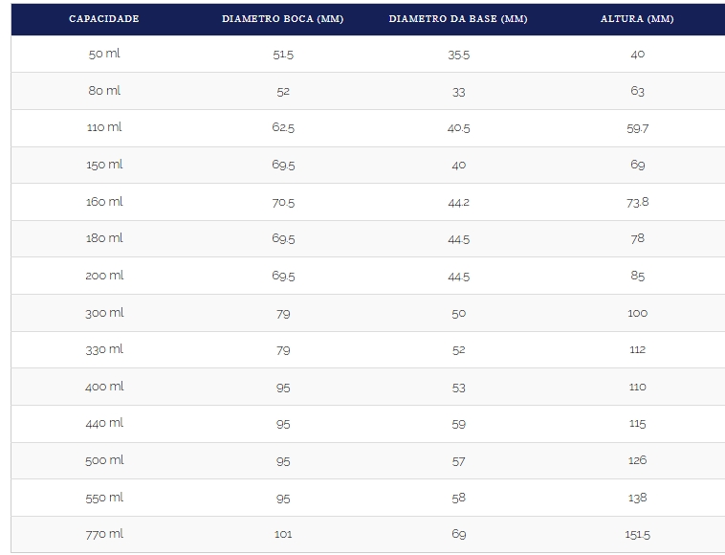Select the 180 ml capacity cell
The image size is (725, 555).
click(104, 238)
